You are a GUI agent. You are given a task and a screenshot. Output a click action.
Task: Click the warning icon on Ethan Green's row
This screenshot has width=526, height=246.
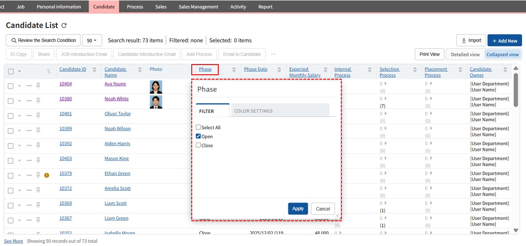46,175
